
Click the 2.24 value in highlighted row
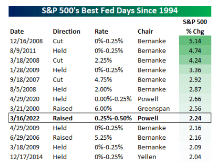[x=195, y=118]
